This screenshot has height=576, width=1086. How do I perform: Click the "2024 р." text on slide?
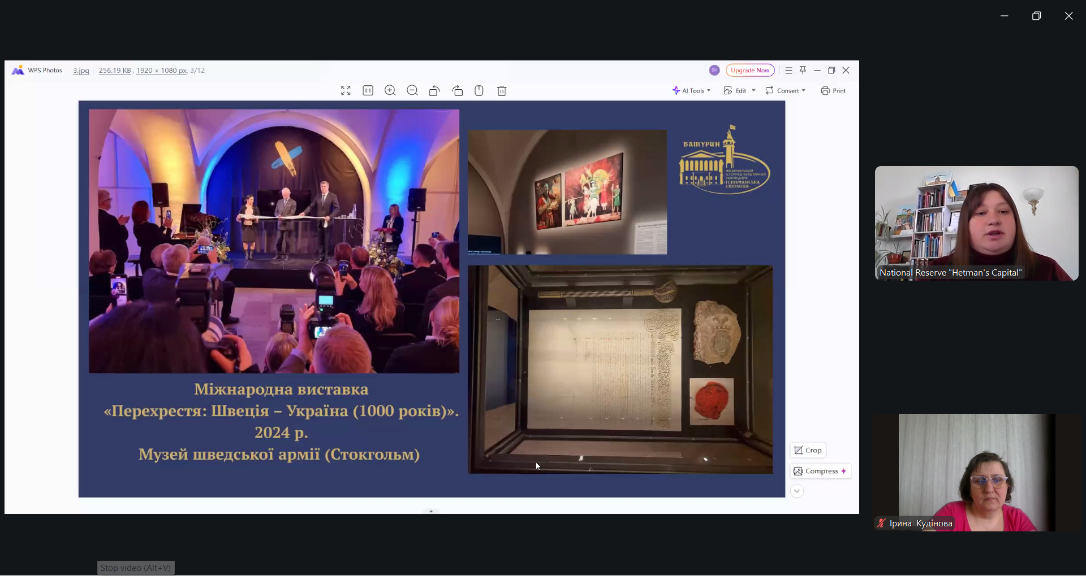[x=281, y=433]
